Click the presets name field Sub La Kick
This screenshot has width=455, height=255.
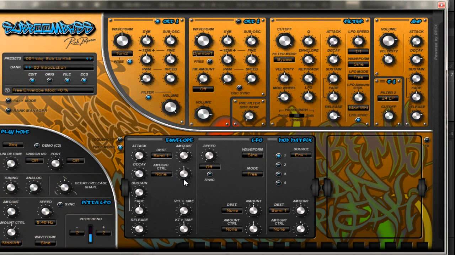(x=59, y=58)
